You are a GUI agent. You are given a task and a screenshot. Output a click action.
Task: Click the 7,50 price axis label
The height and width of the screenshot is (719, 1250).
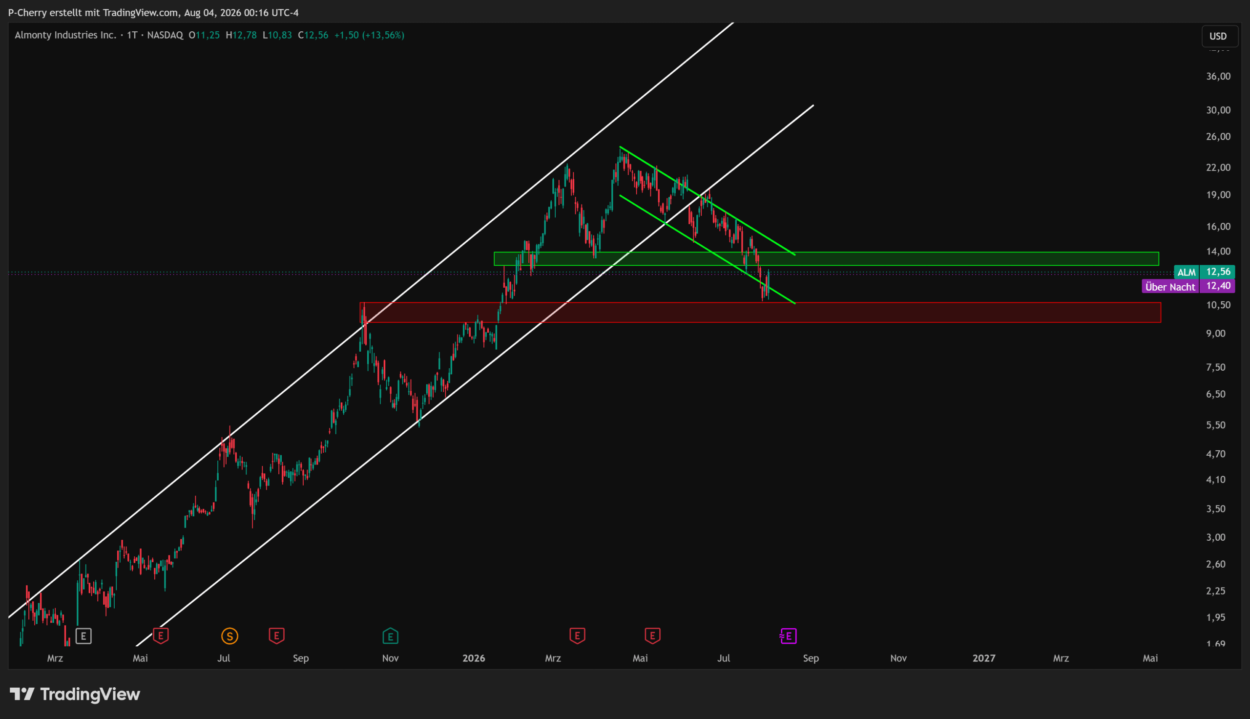(x=1216, y=367)
